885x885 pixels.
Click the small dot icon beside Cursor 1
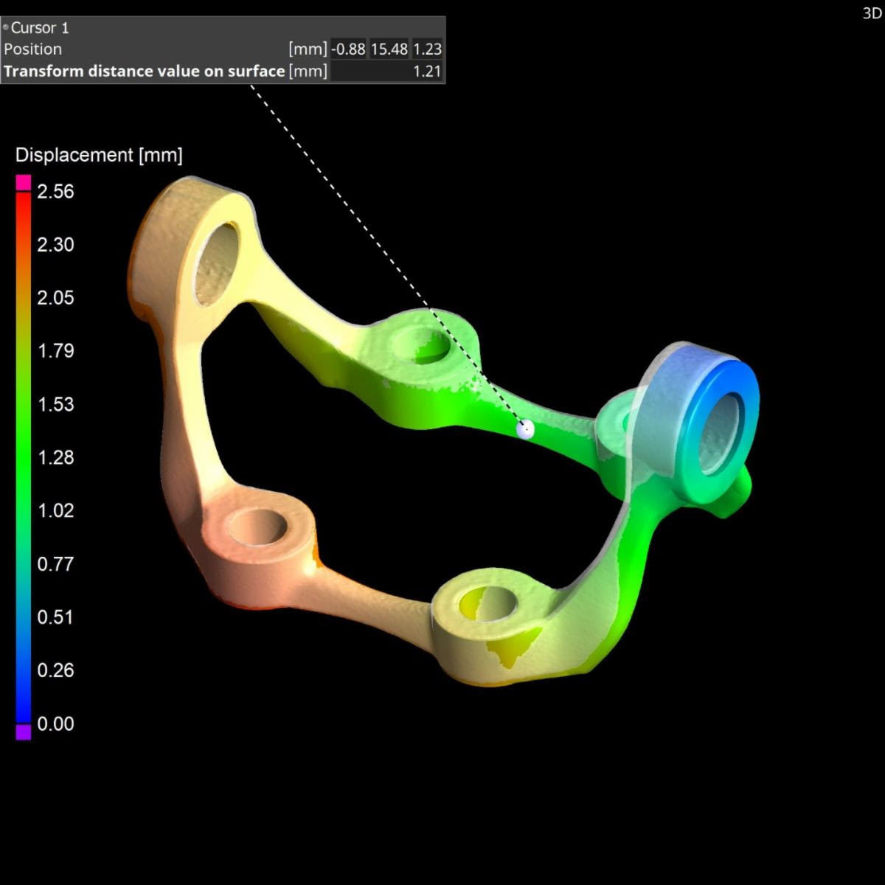tap(6, 28)
